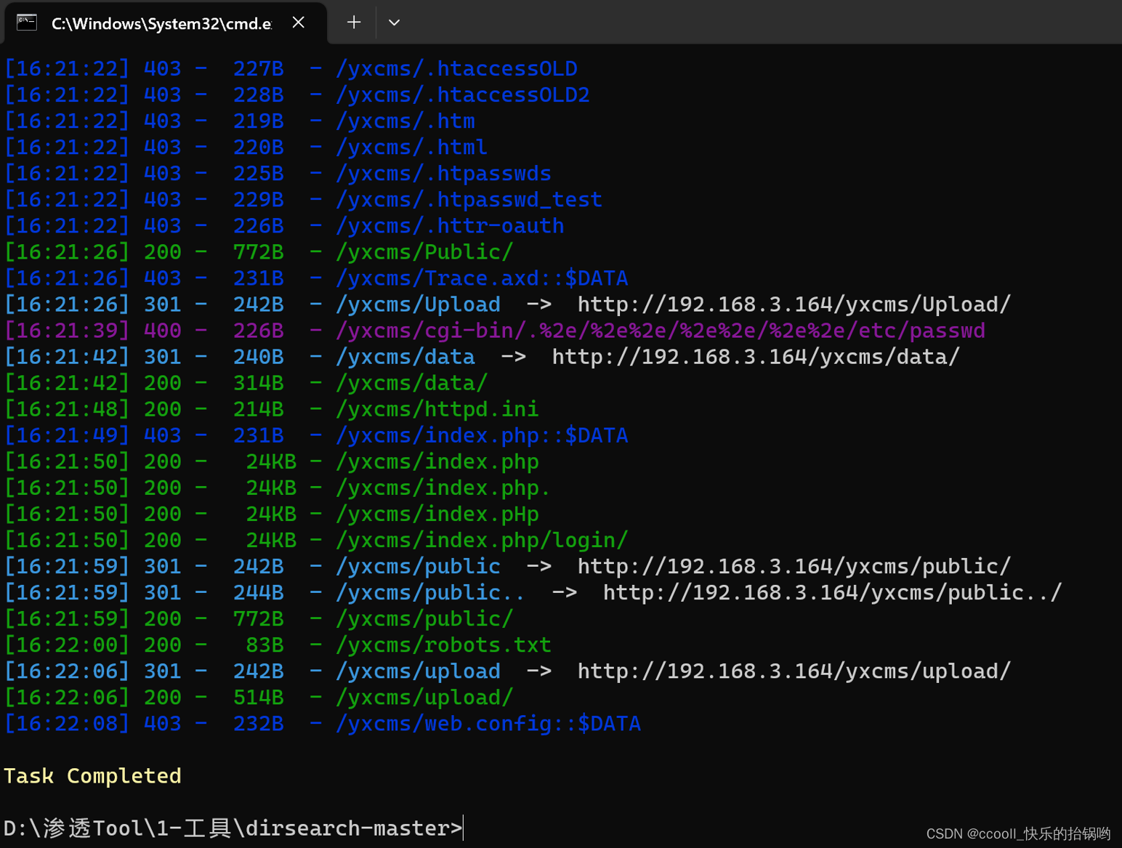Image resolution: width=1122 pixels, height=848 pixels.
Task: Click the redirect URL http://192.168.3.164/yxcms/public/
Action: point(794,566)
